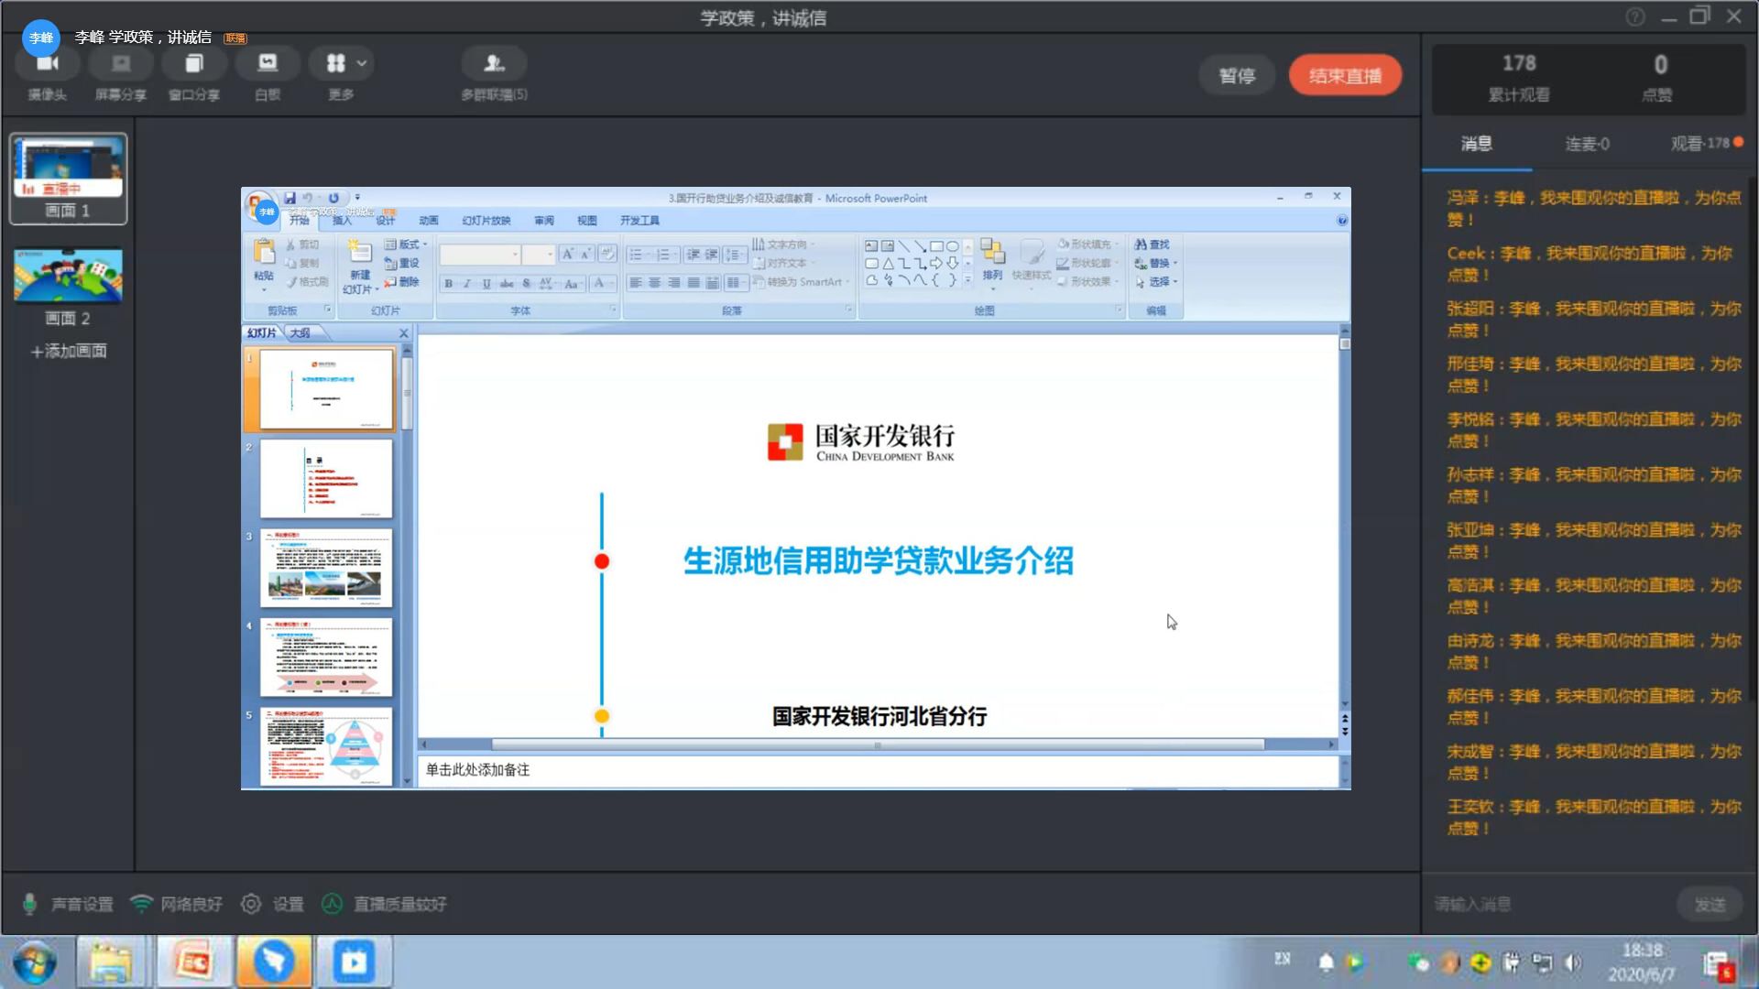Click the 发送 send button

(x=1710, y=904)
